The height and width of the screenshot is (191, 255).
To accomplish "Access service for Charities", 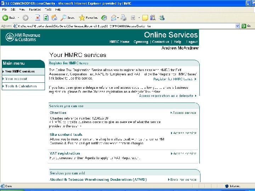I will coord(183,113).
